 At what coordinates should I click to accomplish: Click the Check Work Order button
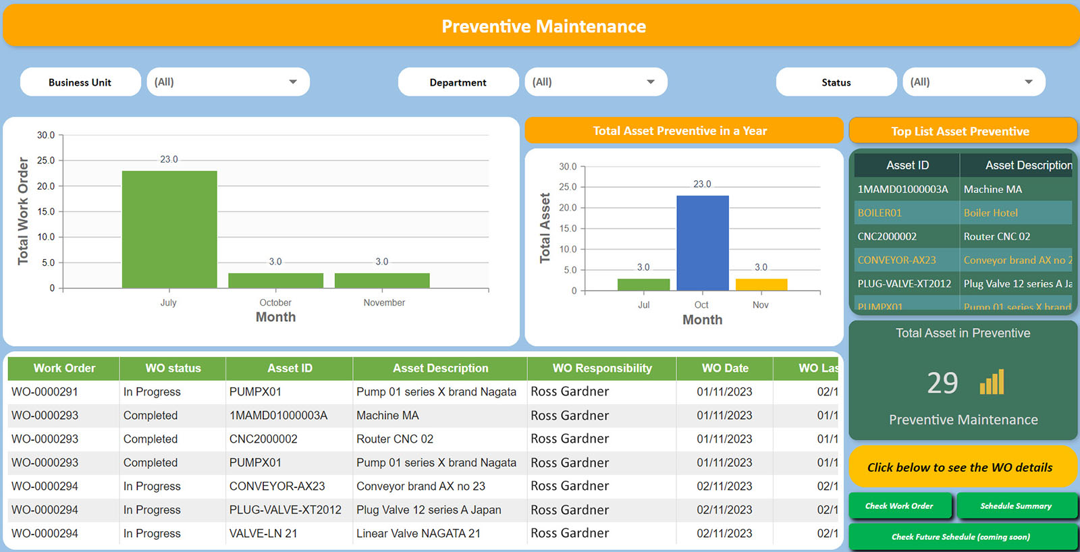[x=899, y=506]
